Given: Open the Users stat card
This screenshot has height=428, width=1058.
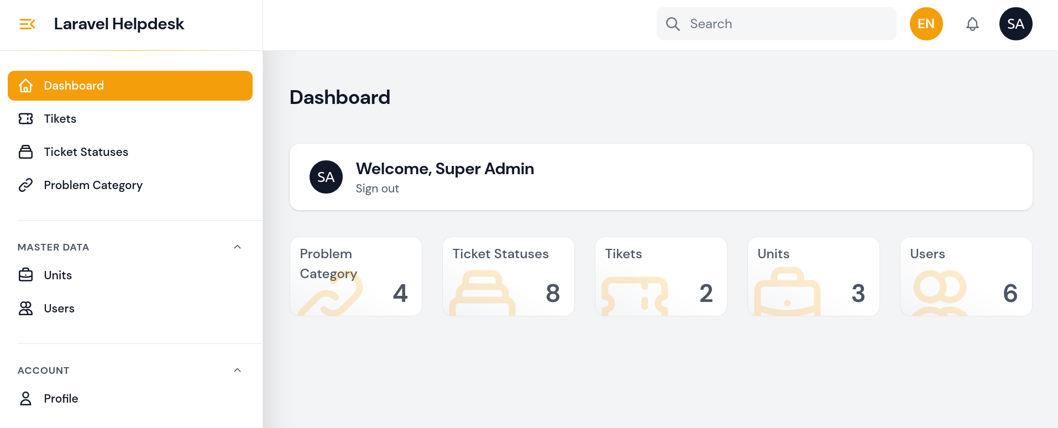Looking at the screenshot, I should click(966, 276).
